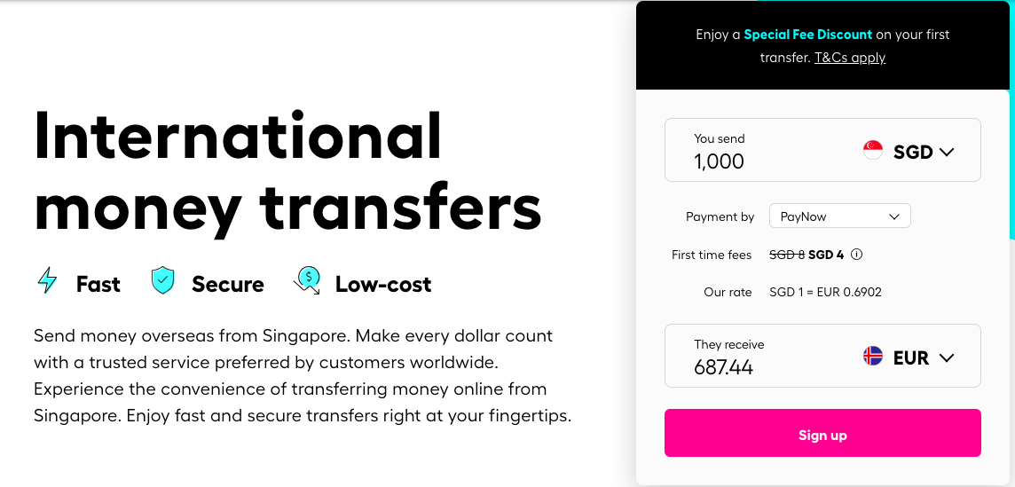This screenshot has height=487, width=1015.
Task: Click the Singapore flag icon
Action: [x=873, y=151]
